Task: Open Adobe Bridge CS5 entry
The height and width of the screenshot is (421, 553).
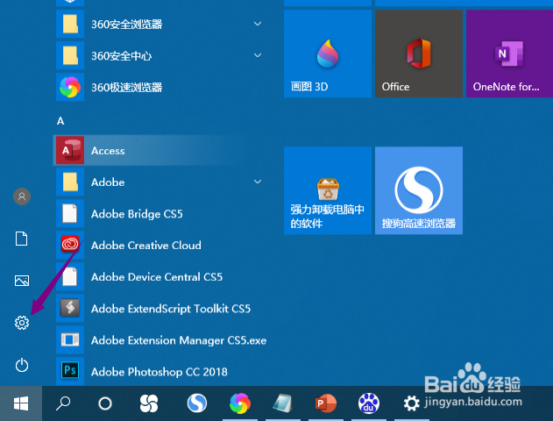Action: pyautogui.click(x=161, y=213)
